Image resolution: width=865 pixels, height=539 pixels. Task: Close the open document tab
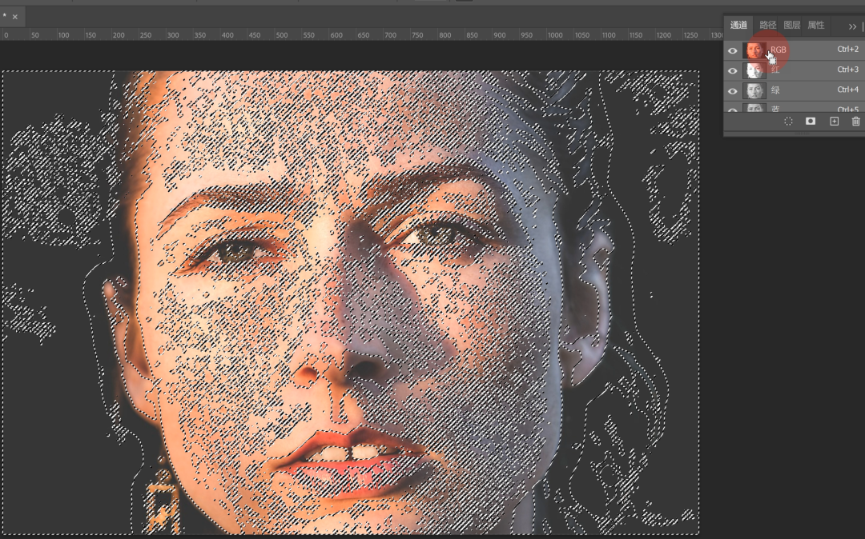click(15, 17)
